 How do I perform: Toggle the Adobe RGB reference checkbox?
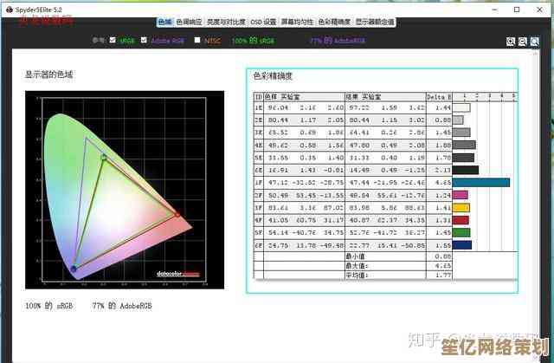pyautogui.click(x=145, y=40)
